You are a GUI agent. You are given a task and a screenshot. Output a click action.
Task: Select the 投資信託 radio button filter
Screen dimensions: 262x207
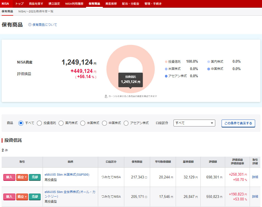point(39,123)
